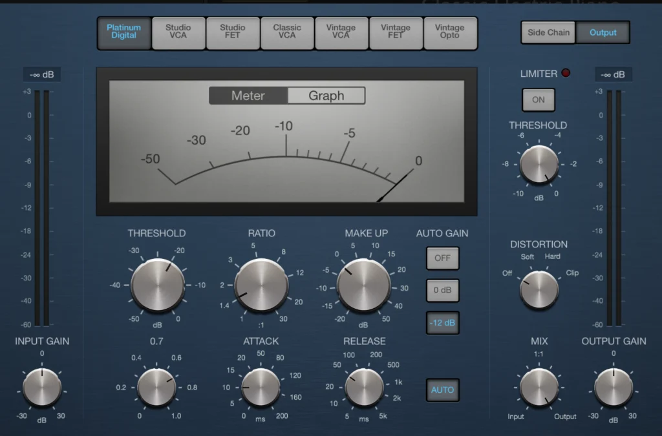The image size is (662, 436).
Task: Set Auto Gain to 0 dB
Action: (x=442, y=290)
